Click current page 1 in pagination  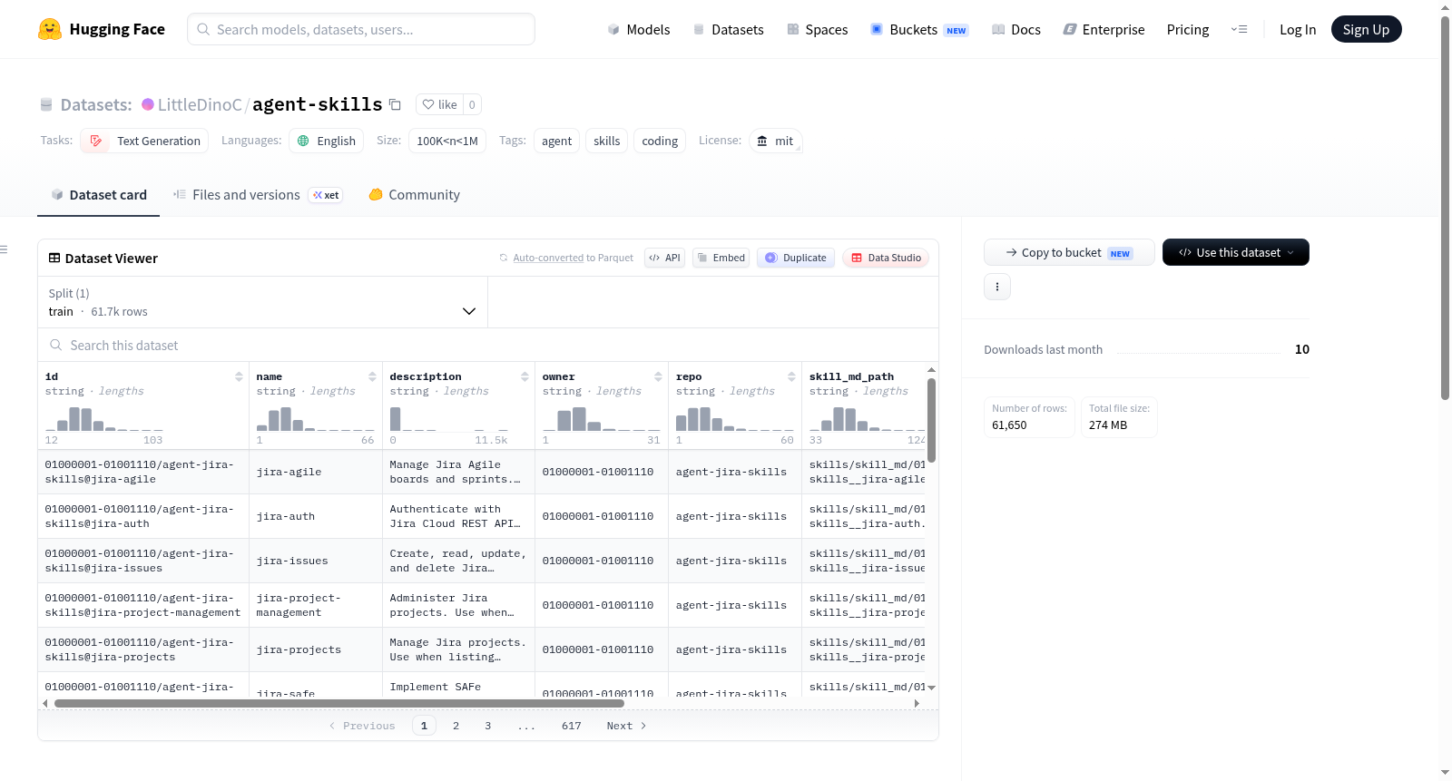coord(424,726)
